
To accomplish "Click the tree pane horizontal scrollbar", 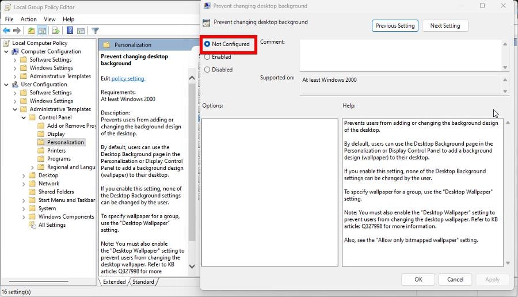I will coord(39,281).
